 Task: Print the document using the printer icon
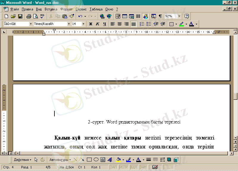(x=29, y=16)
